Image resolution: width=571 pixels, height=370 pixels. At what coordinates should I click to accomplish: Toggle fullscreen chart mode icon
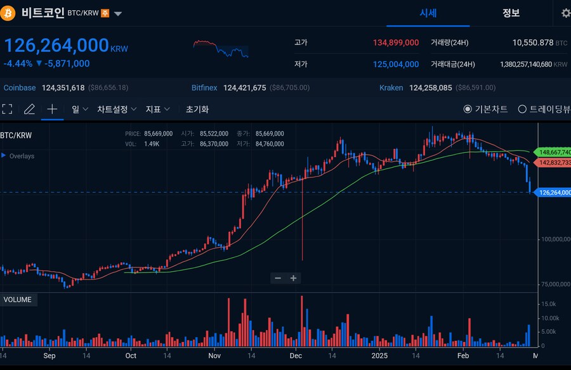pos(7,109)
